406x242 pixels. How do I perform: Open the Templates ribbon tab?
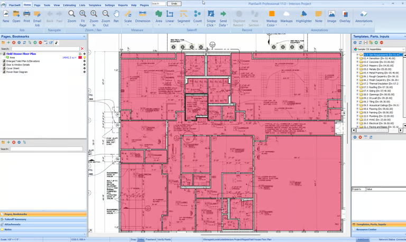[x=95, y=5]
